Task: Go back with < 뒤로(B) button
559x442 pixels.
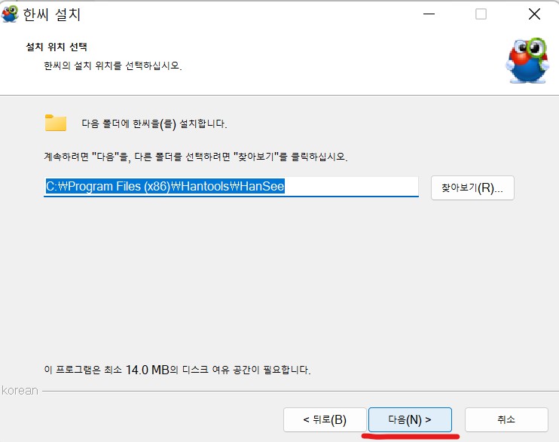Action: (325, 419)
